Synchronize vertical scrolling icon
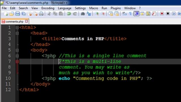 pyautogui.click(x=111, y=14)
